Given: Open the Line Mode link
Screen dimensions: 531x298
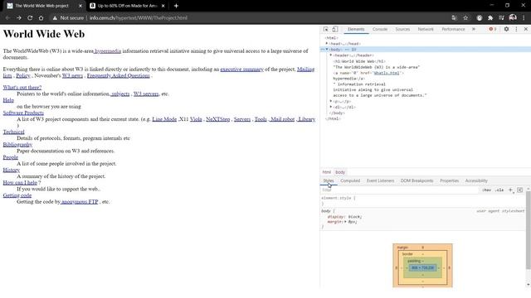Looking at the screenshot, I should (164, 119).
